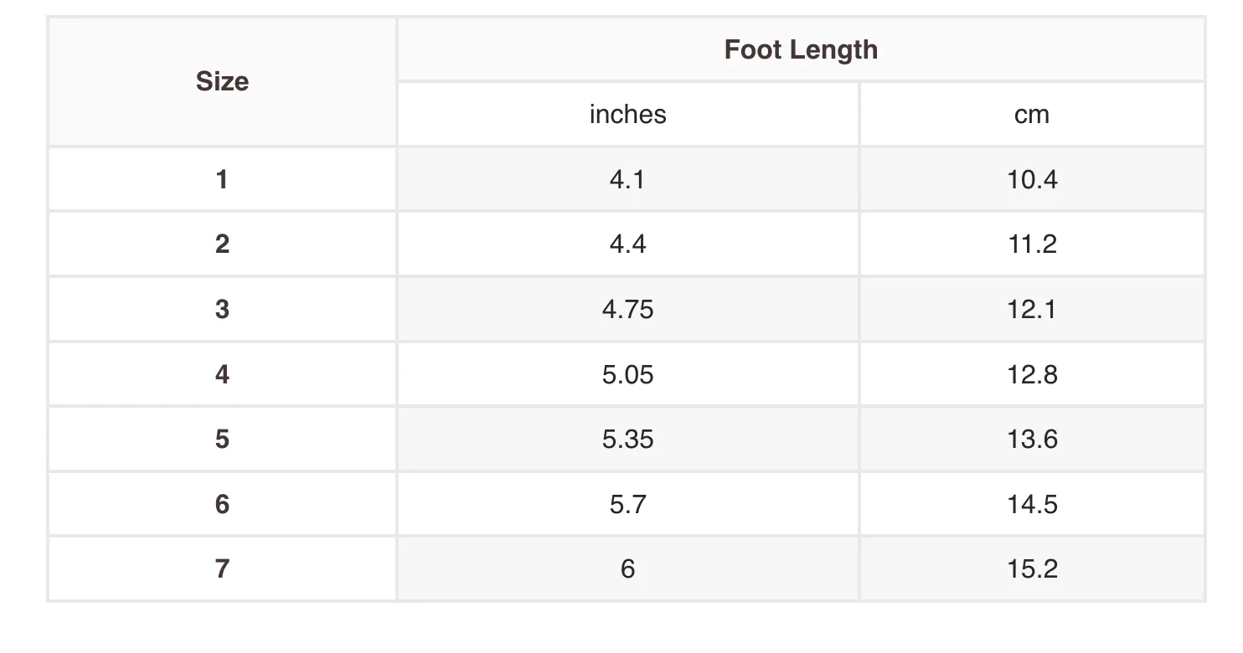
Task: Click the 4.4 inches value
Action: (628, 244)
